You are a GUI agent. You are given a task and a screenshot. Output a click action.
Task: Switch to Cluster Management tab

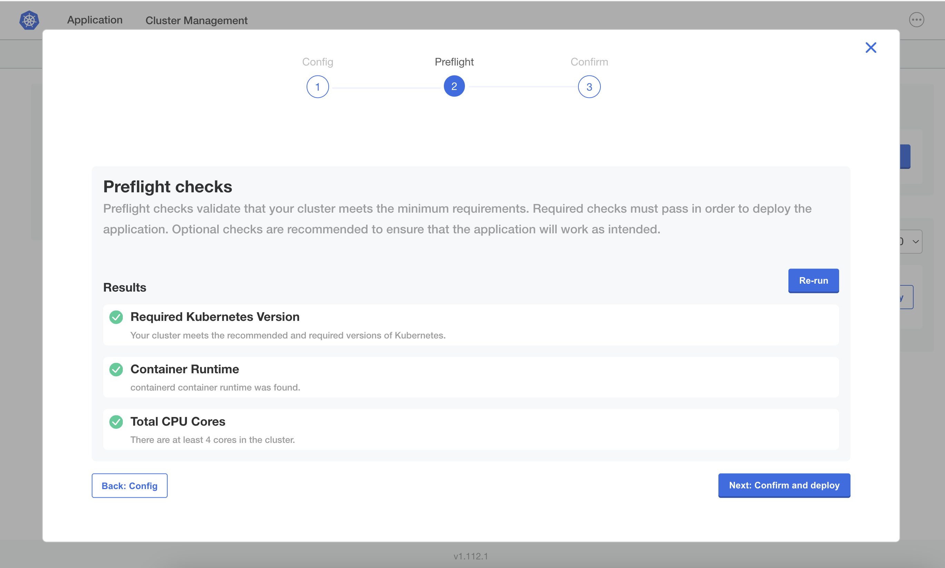(197, 20)
